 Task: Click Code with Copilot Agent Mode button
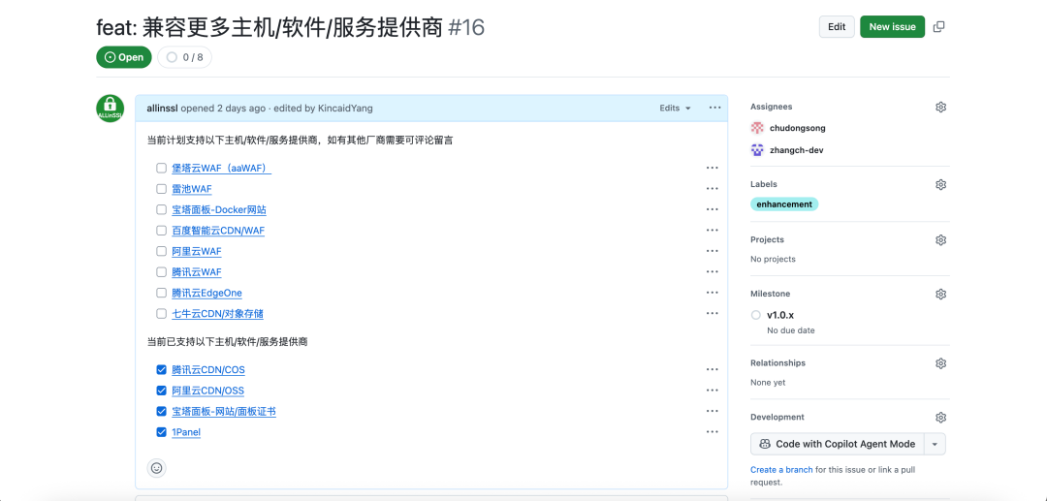pyautogui.click(x=838, y=444)
